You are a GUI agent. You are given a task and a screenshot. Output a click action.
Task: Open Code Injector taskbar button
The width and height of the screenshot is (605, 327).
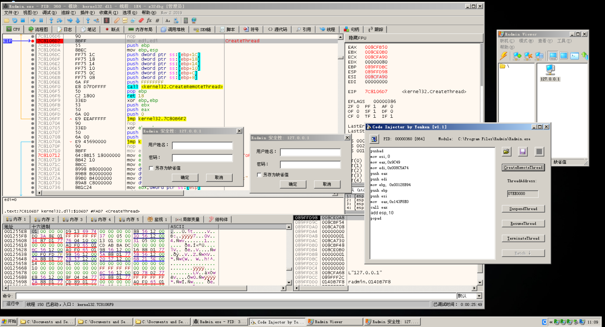tap(277, 322)
